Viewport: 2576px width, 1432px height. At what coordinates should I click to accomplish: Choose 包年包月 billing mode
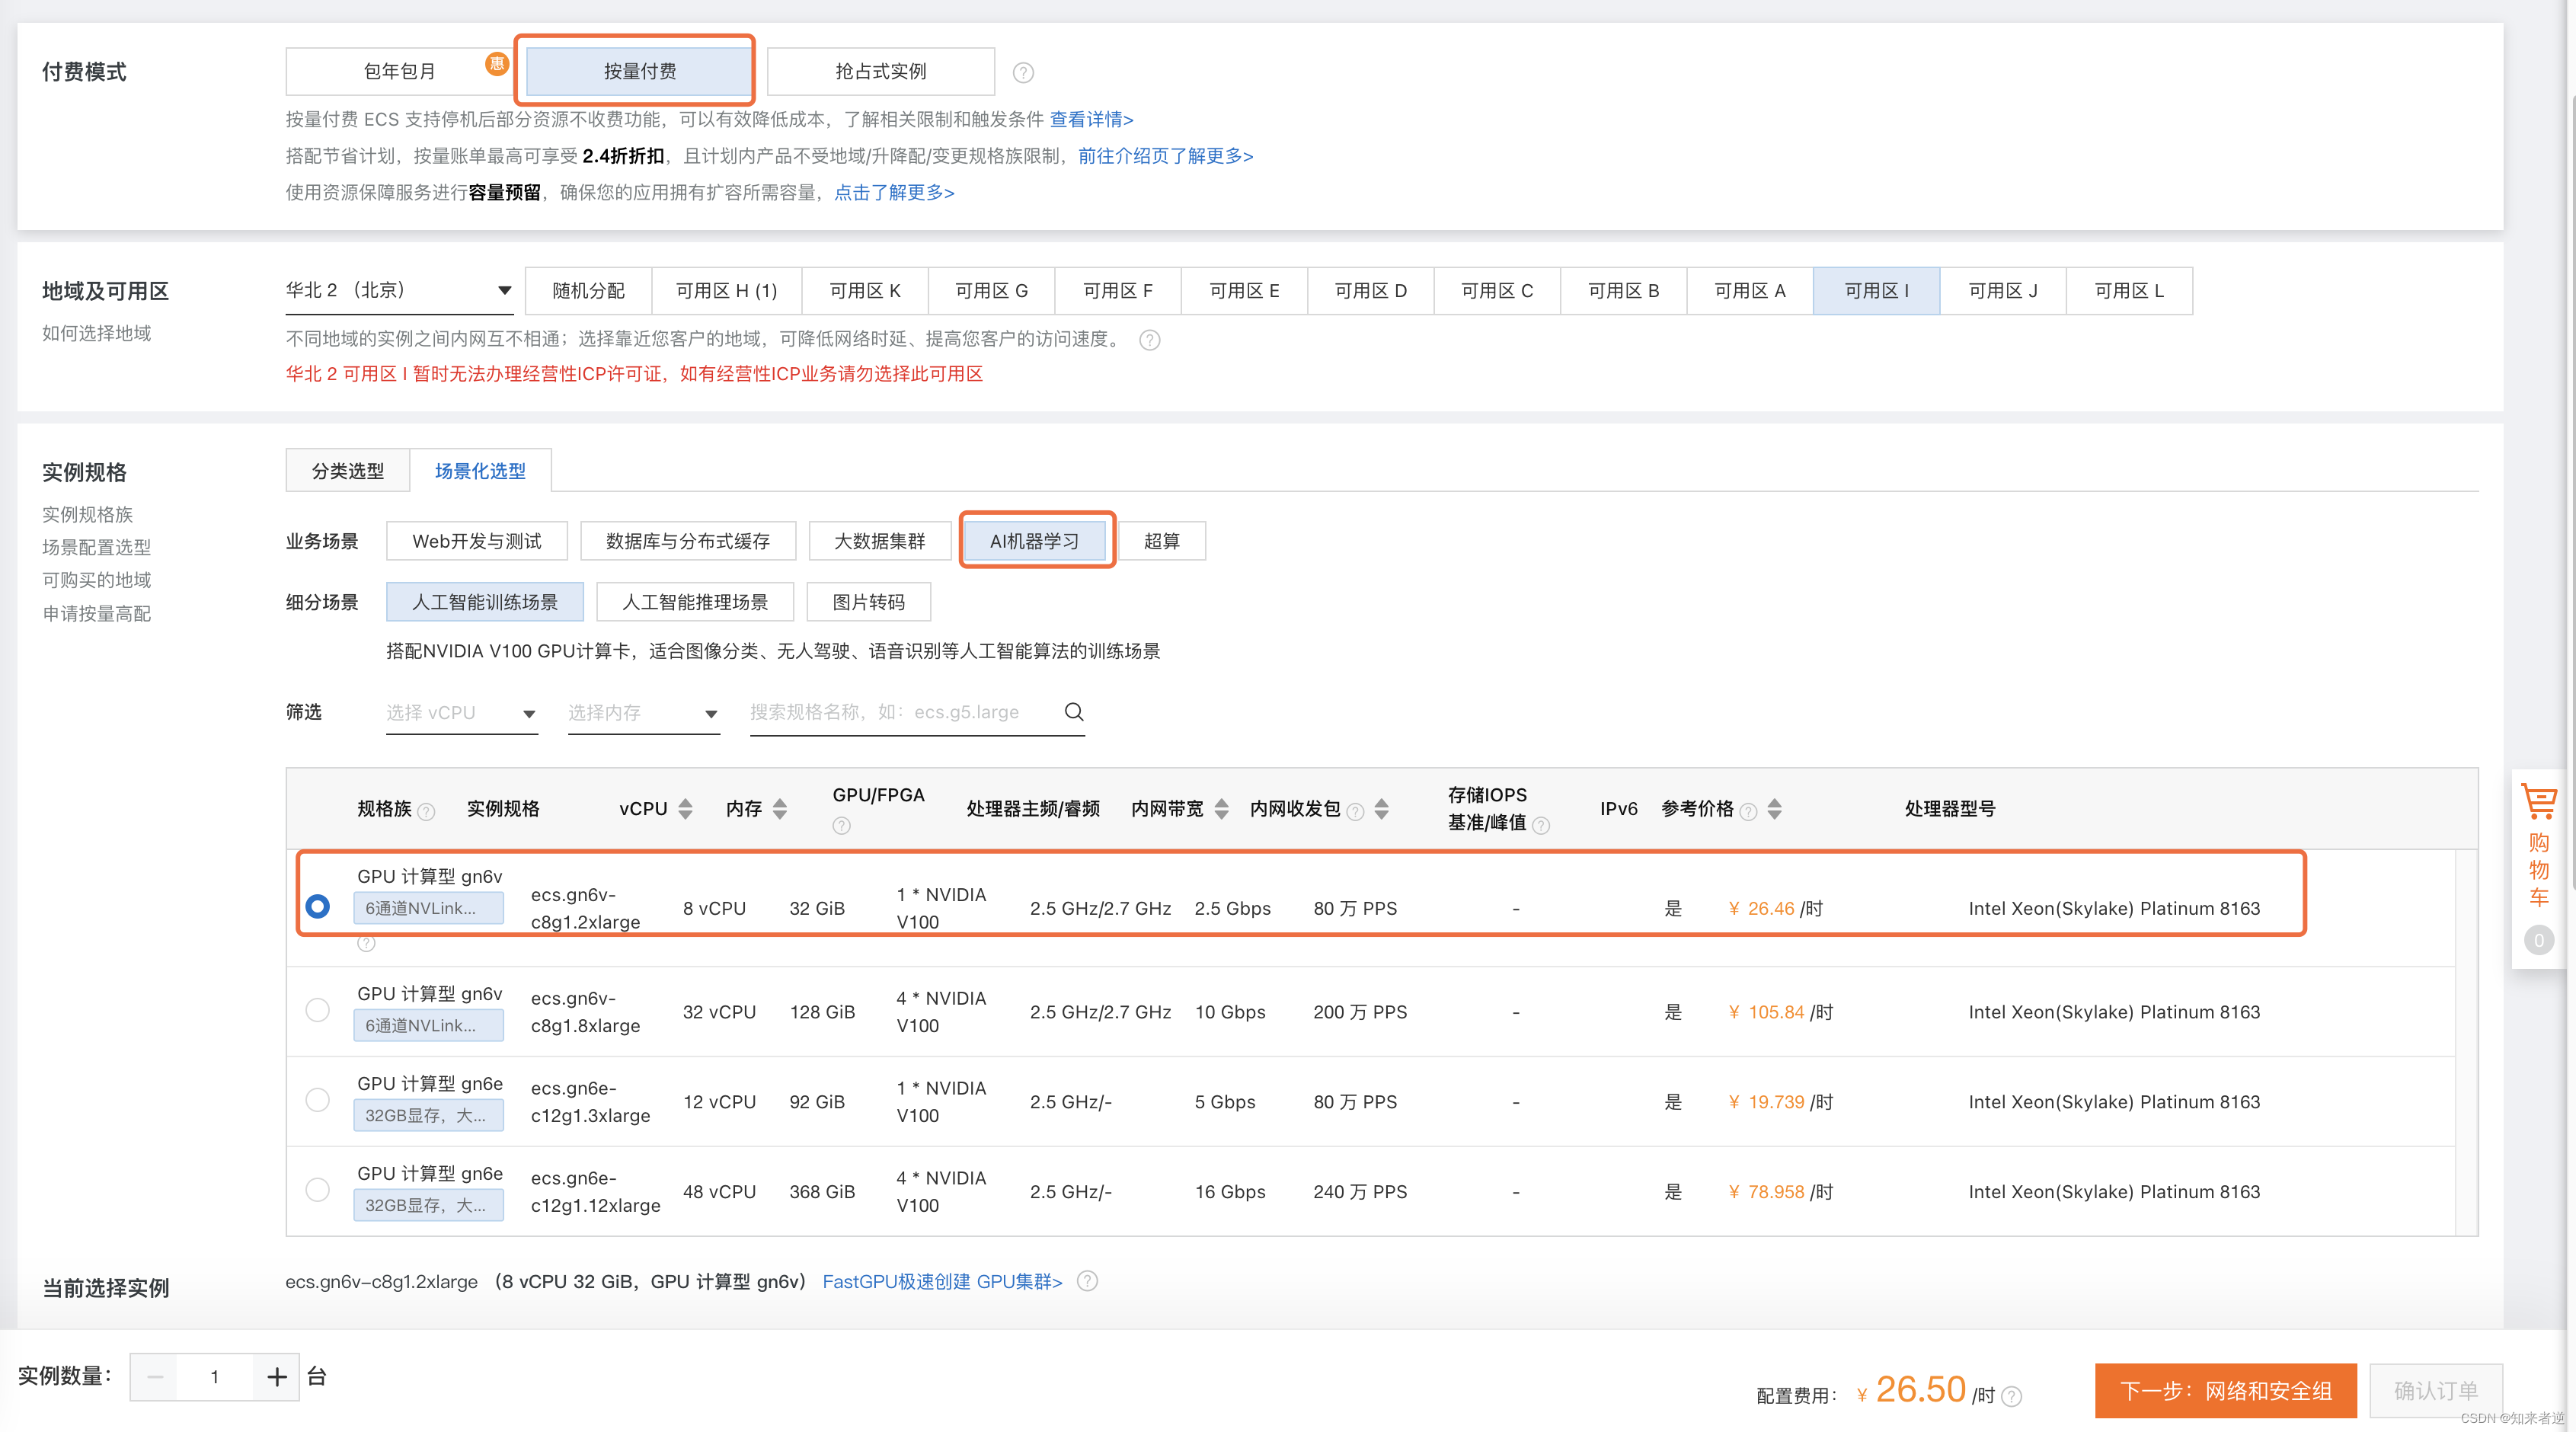point(399,72)
